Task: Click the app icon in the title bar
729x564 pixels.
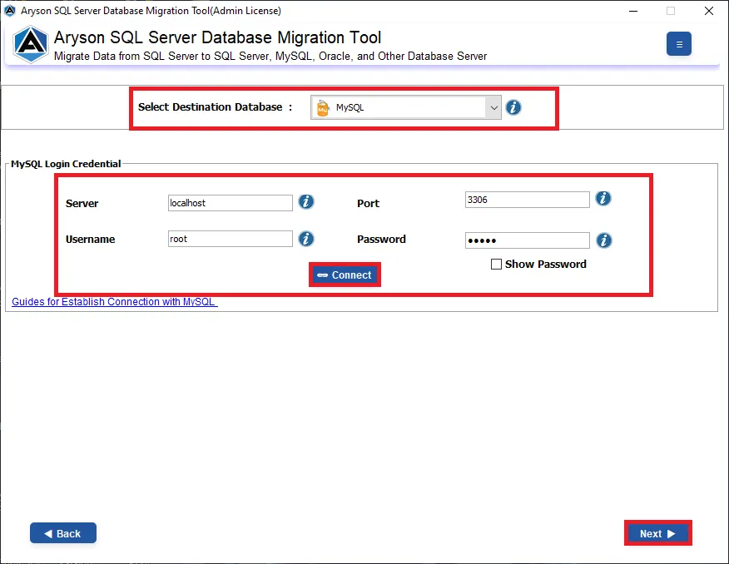Action: tap(9, 11)
